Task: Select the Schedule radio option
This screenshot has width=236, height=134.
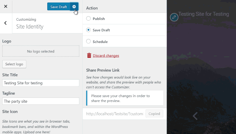Action: (88, 41)
